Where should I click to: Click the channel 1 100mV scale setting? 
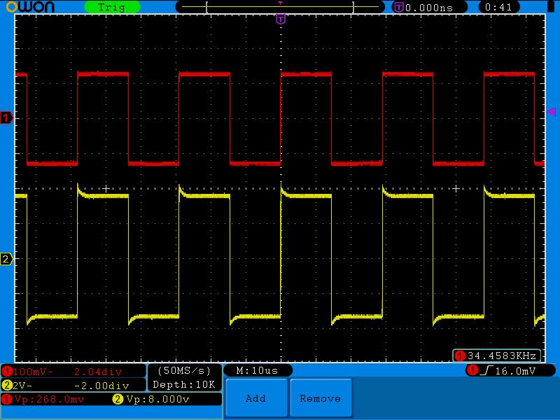coord(33,372)
